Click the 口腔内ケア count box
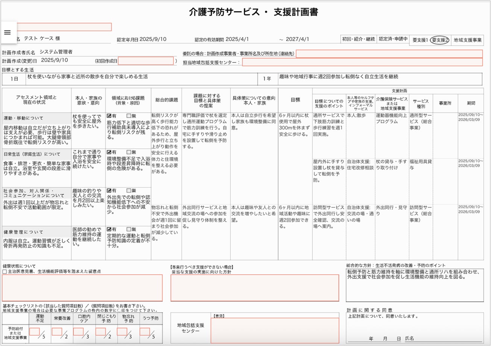The image size is (491, 346). (78, 332)
